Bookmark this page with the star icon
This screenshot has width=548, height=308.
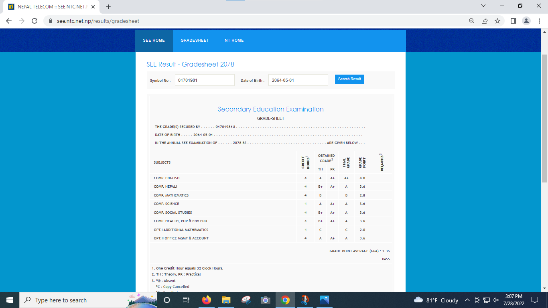pyautogui.click(x=497, y=21)
